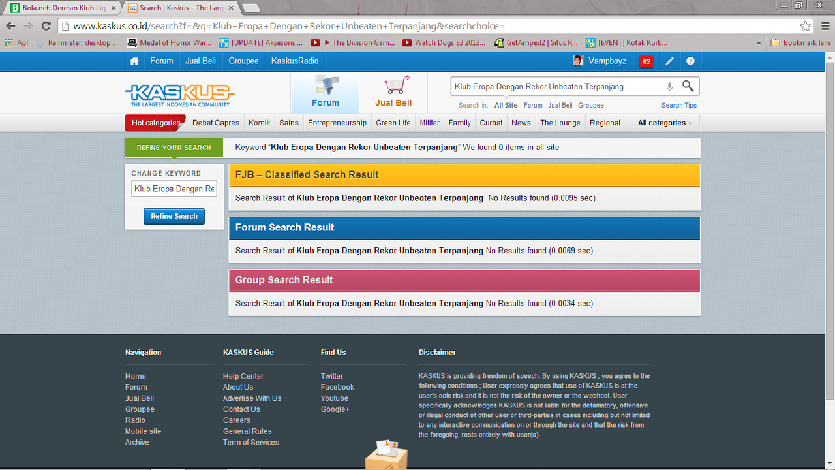Viewport: 835px width, 470px height.
Task: Click the Change Keyword input field
Action: coord(174,189)
